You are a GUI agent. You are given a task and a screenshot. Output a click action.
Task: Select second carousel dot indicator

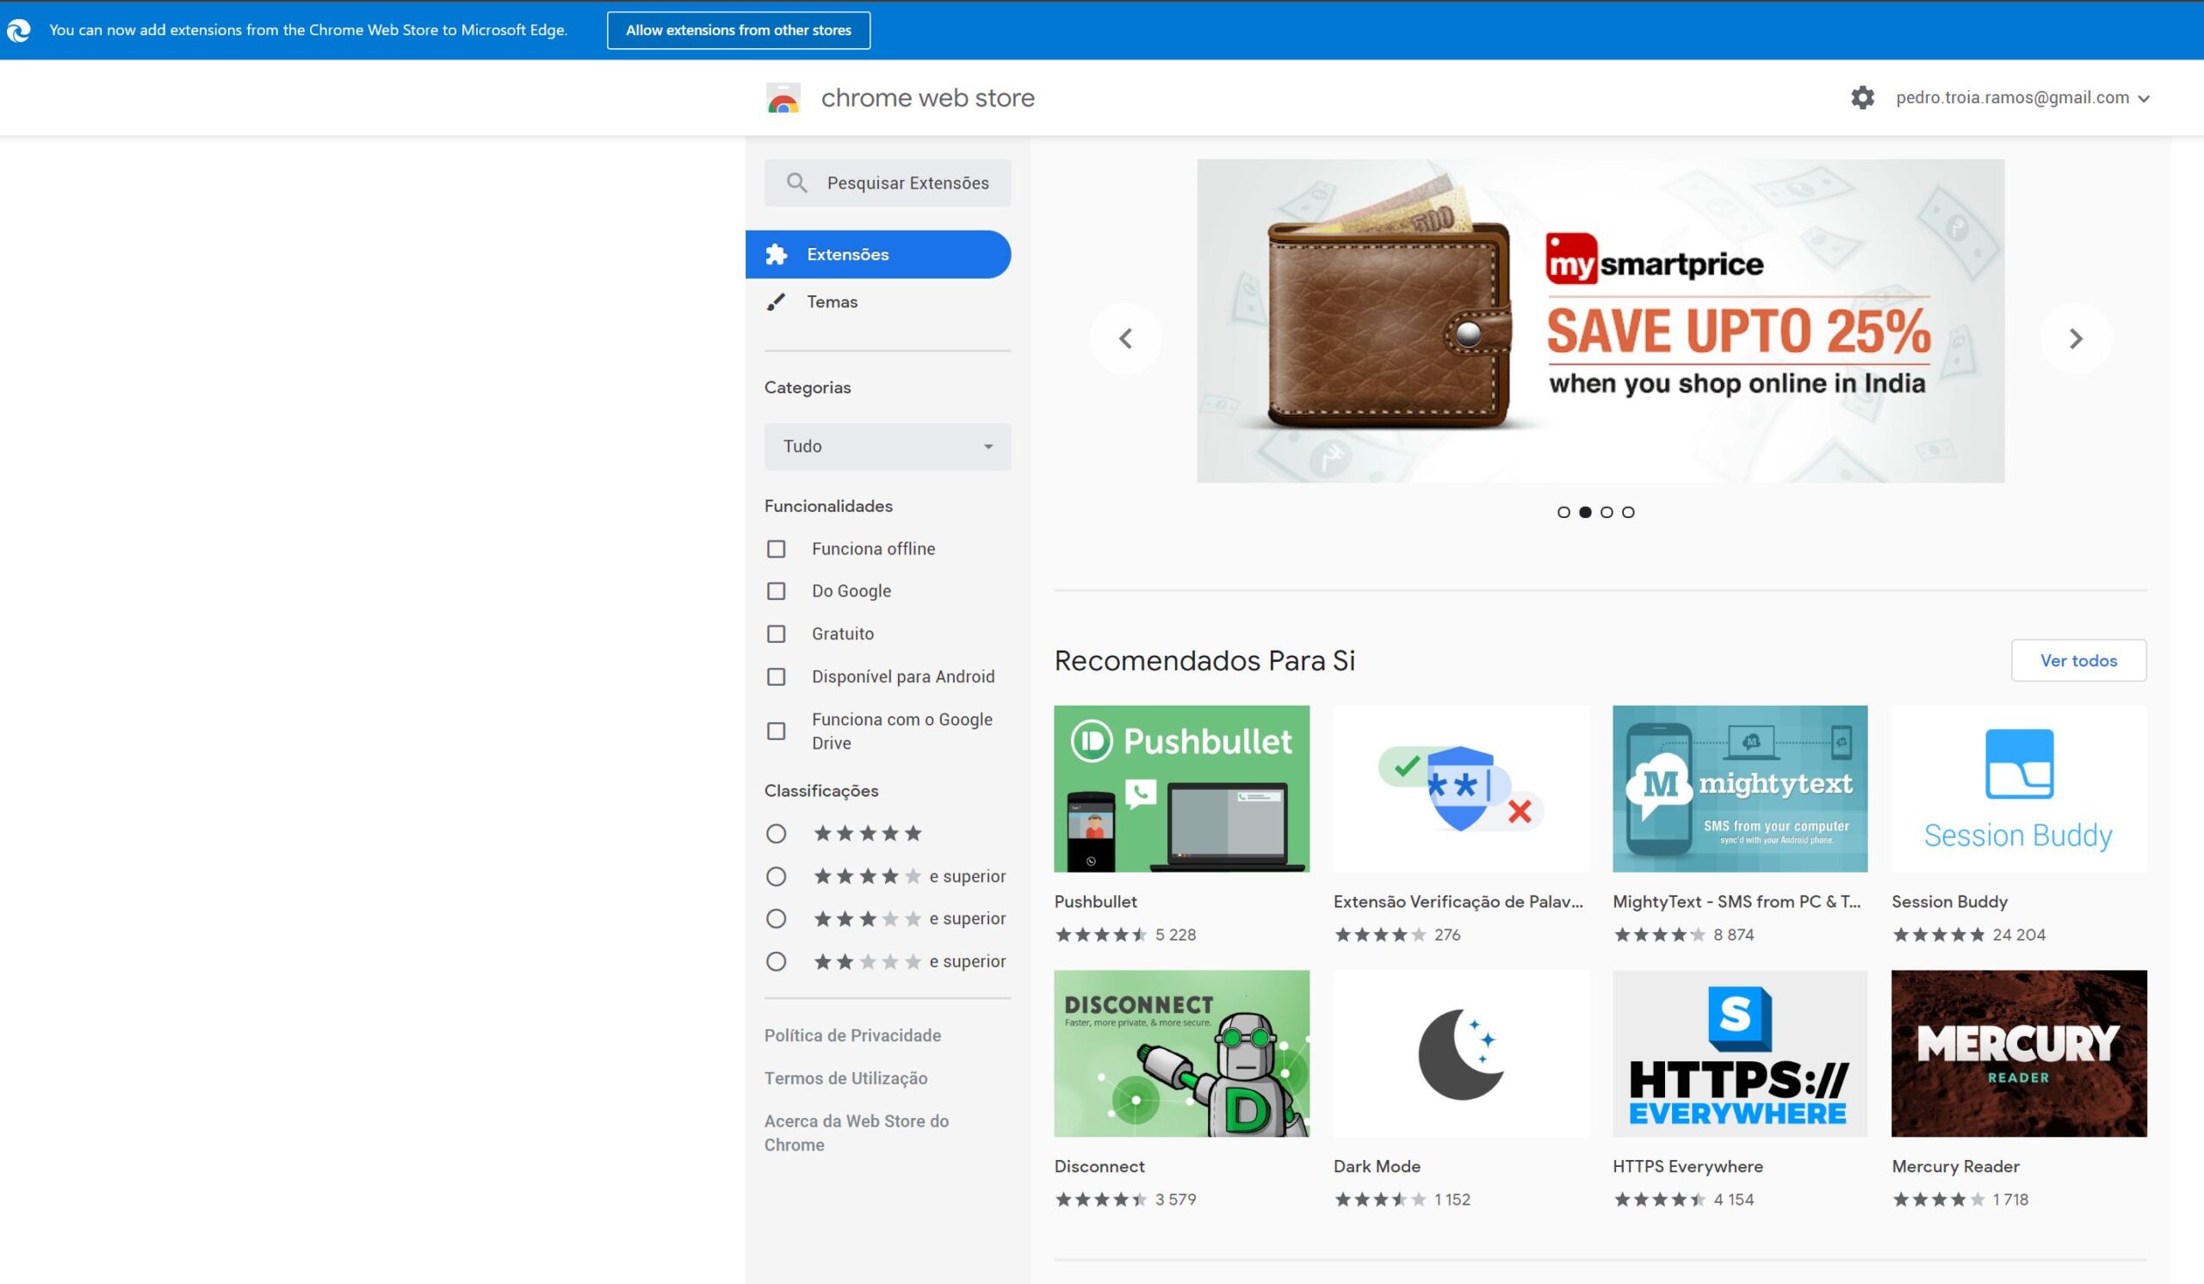coord(1585,512)
